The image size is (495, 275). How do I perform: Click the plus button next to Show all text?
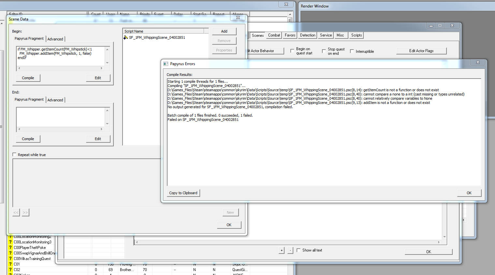tap(282, 251)
